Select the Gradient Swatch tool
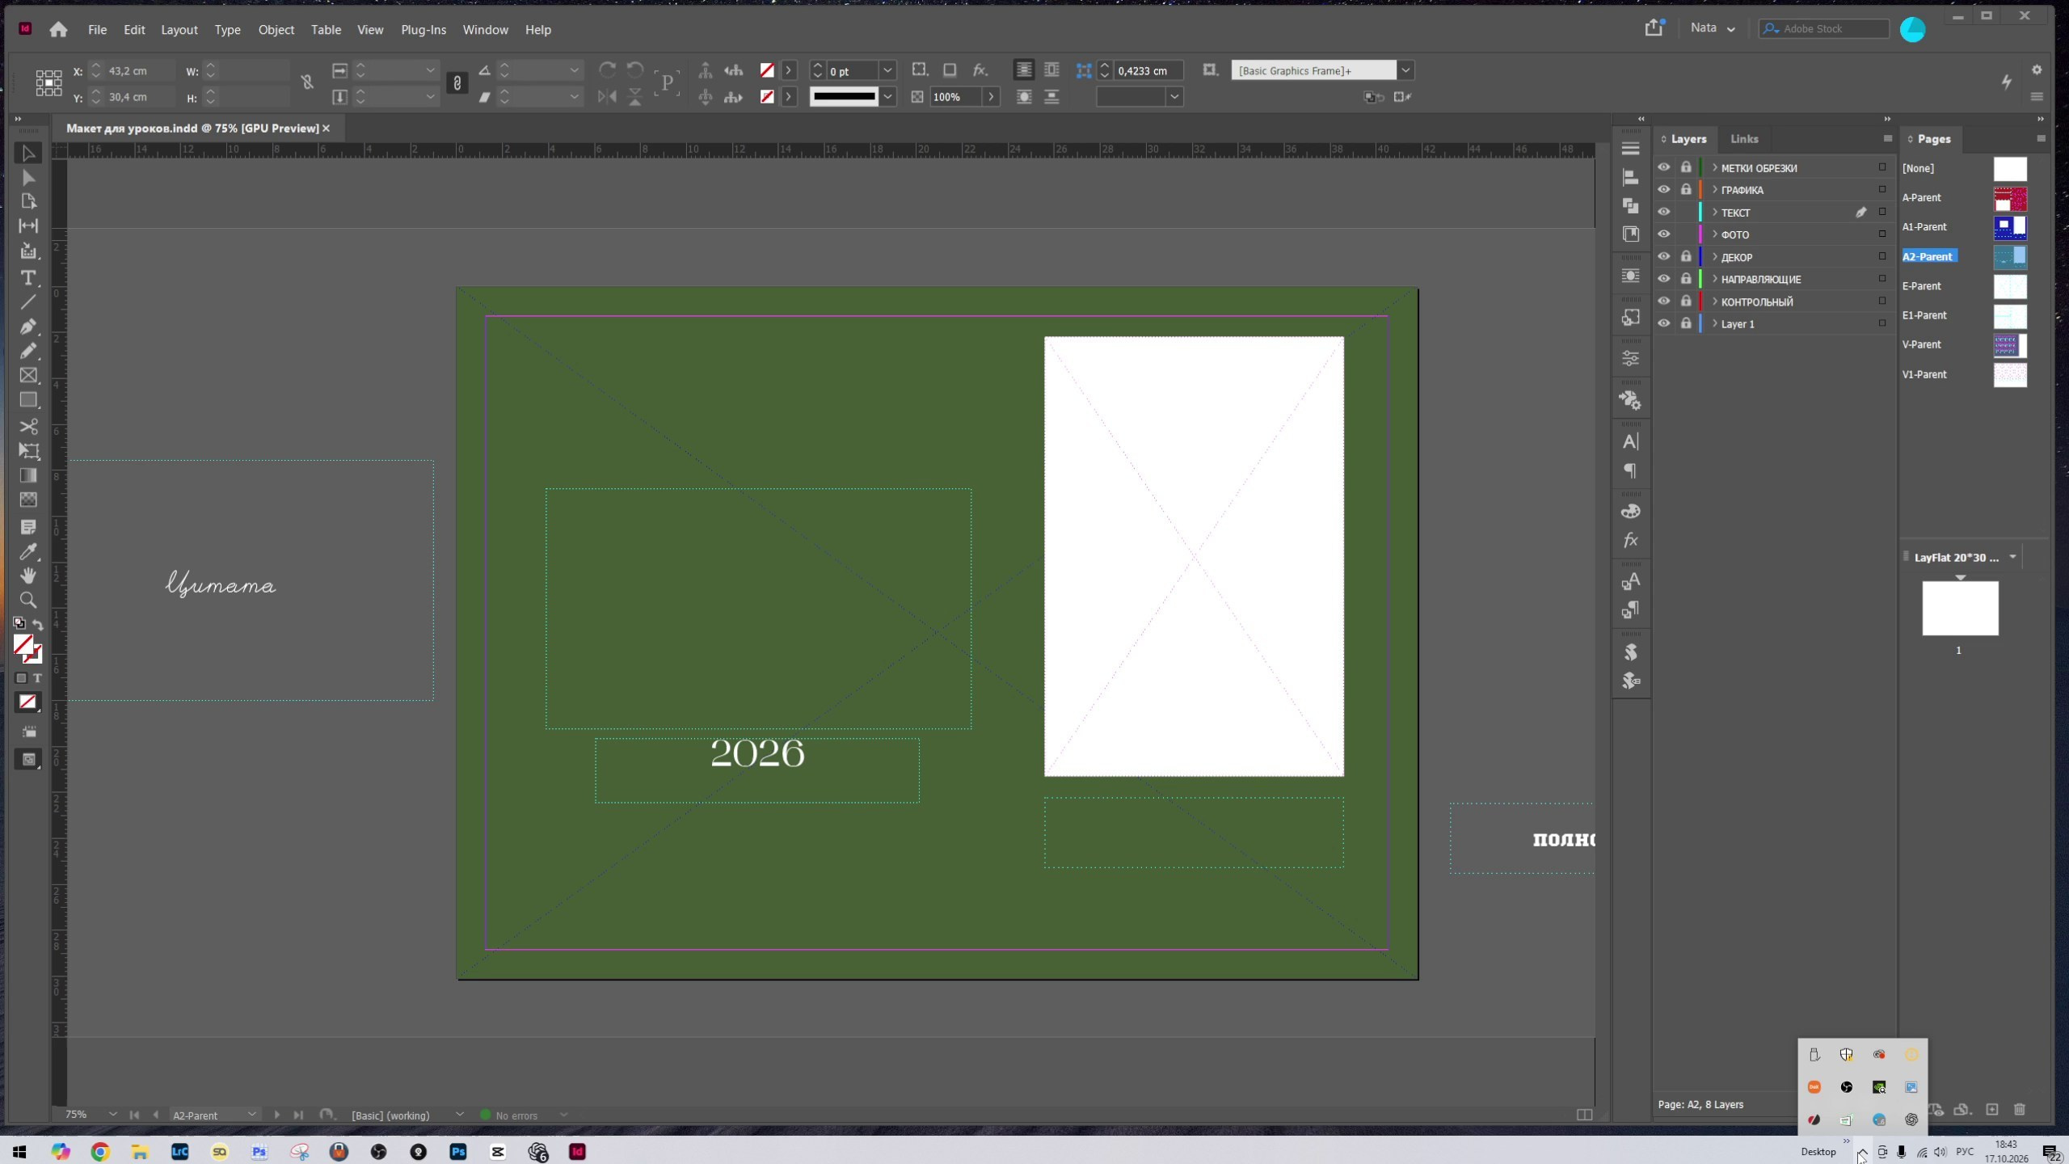This screenshot has height=1164, width=2069. click(x=28, y=475)
